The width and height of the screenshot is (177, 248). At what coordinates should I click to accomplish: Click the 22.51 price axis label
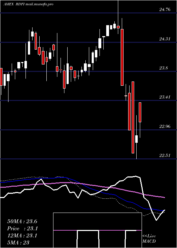coord(165,156)
